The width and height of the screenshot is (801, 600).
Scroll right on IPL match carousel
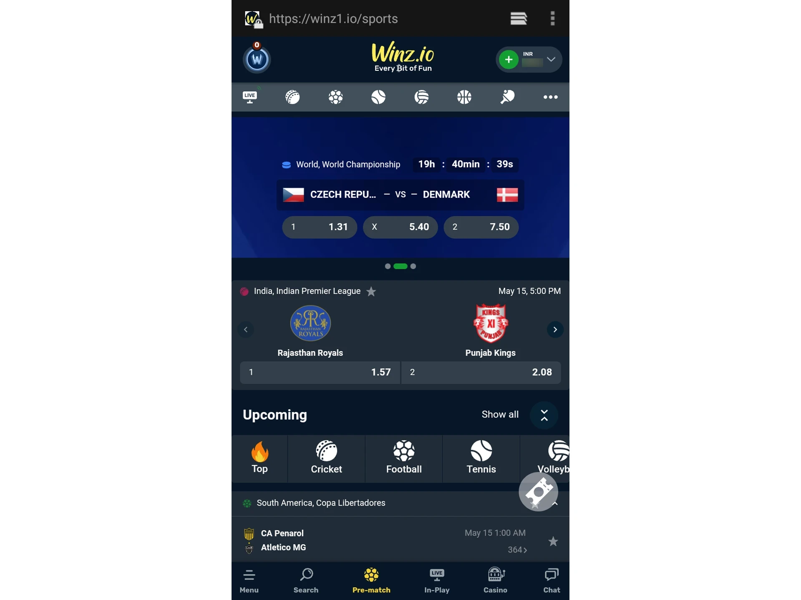[555, 329]
